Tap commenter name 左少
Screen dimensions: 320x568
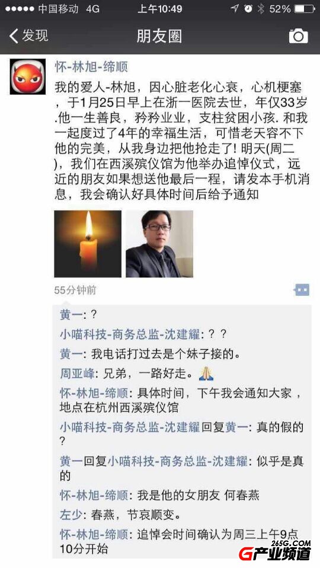coord(72,514)
